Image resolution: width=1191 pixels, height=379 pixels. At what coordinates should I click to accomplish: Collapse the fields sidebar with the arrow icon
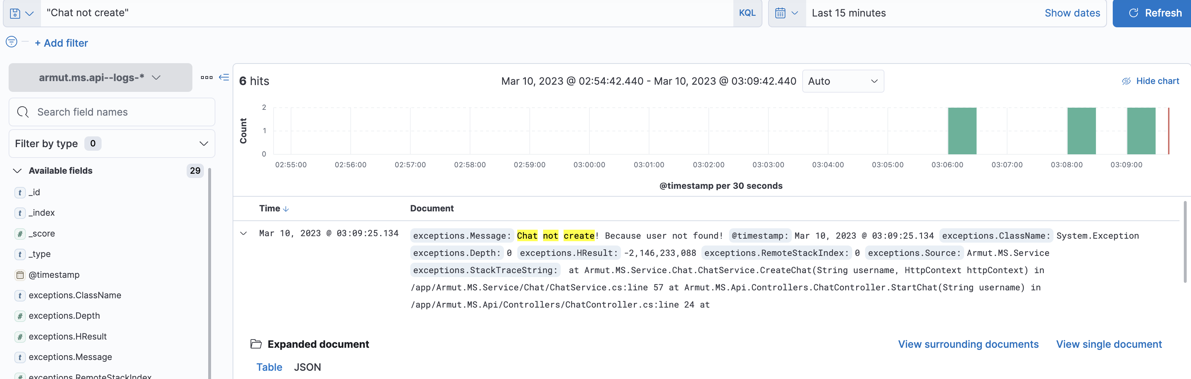(x=224, y=78)
